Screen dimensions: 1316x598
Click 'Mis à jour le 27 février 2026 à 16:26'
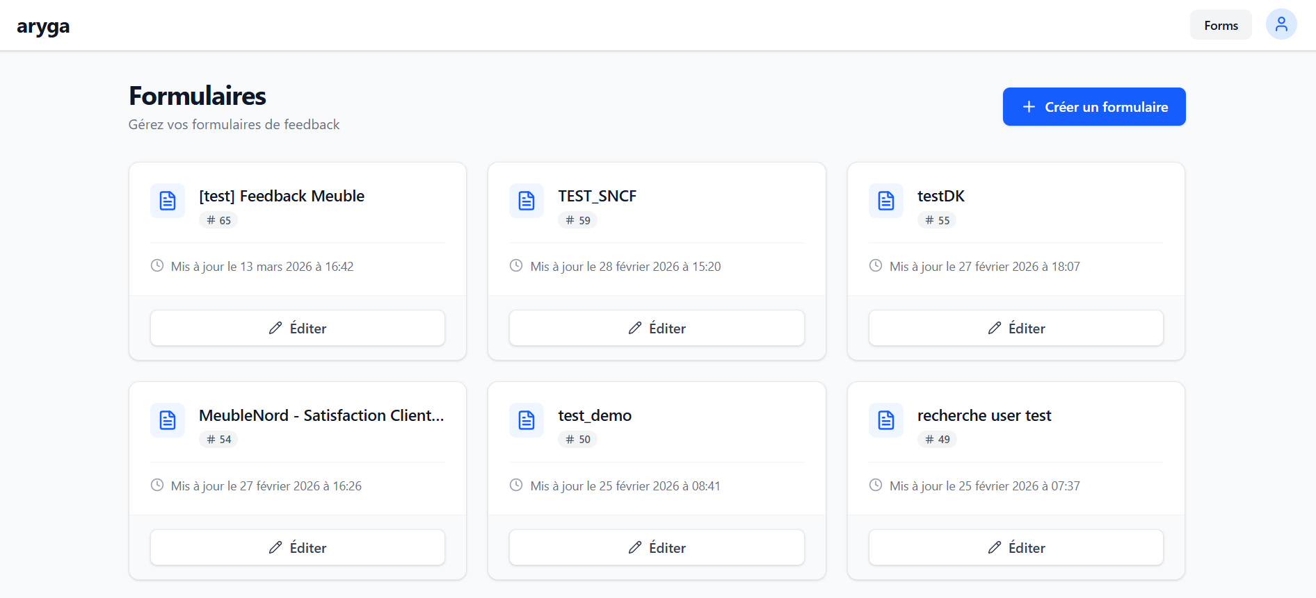[266, 485]
